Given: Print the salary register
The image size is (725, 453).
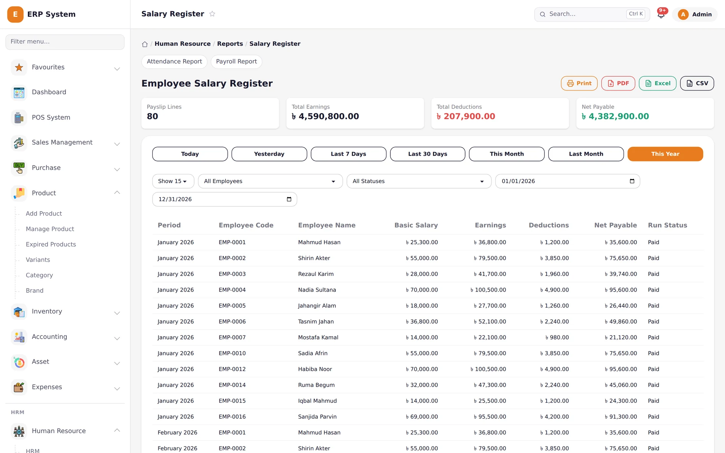Looking at the screenshot, I should pos(579,84).
